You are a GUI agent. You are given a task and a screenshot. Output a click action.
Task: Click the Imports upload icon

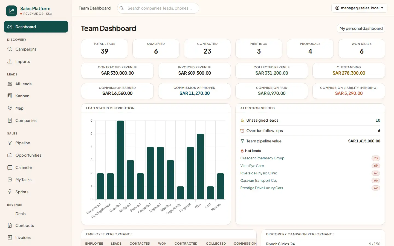click(10, 61)
